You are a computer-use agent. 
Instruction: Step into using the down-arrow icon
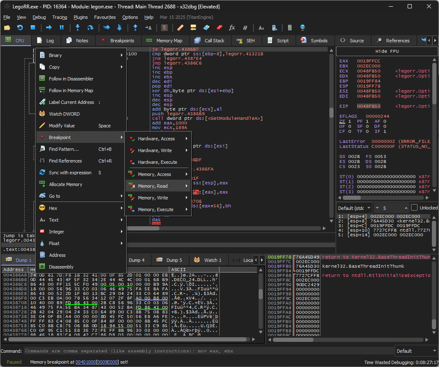tap(77, 28)
